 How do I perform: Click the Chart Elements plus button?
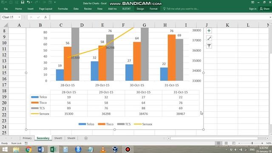209,31
